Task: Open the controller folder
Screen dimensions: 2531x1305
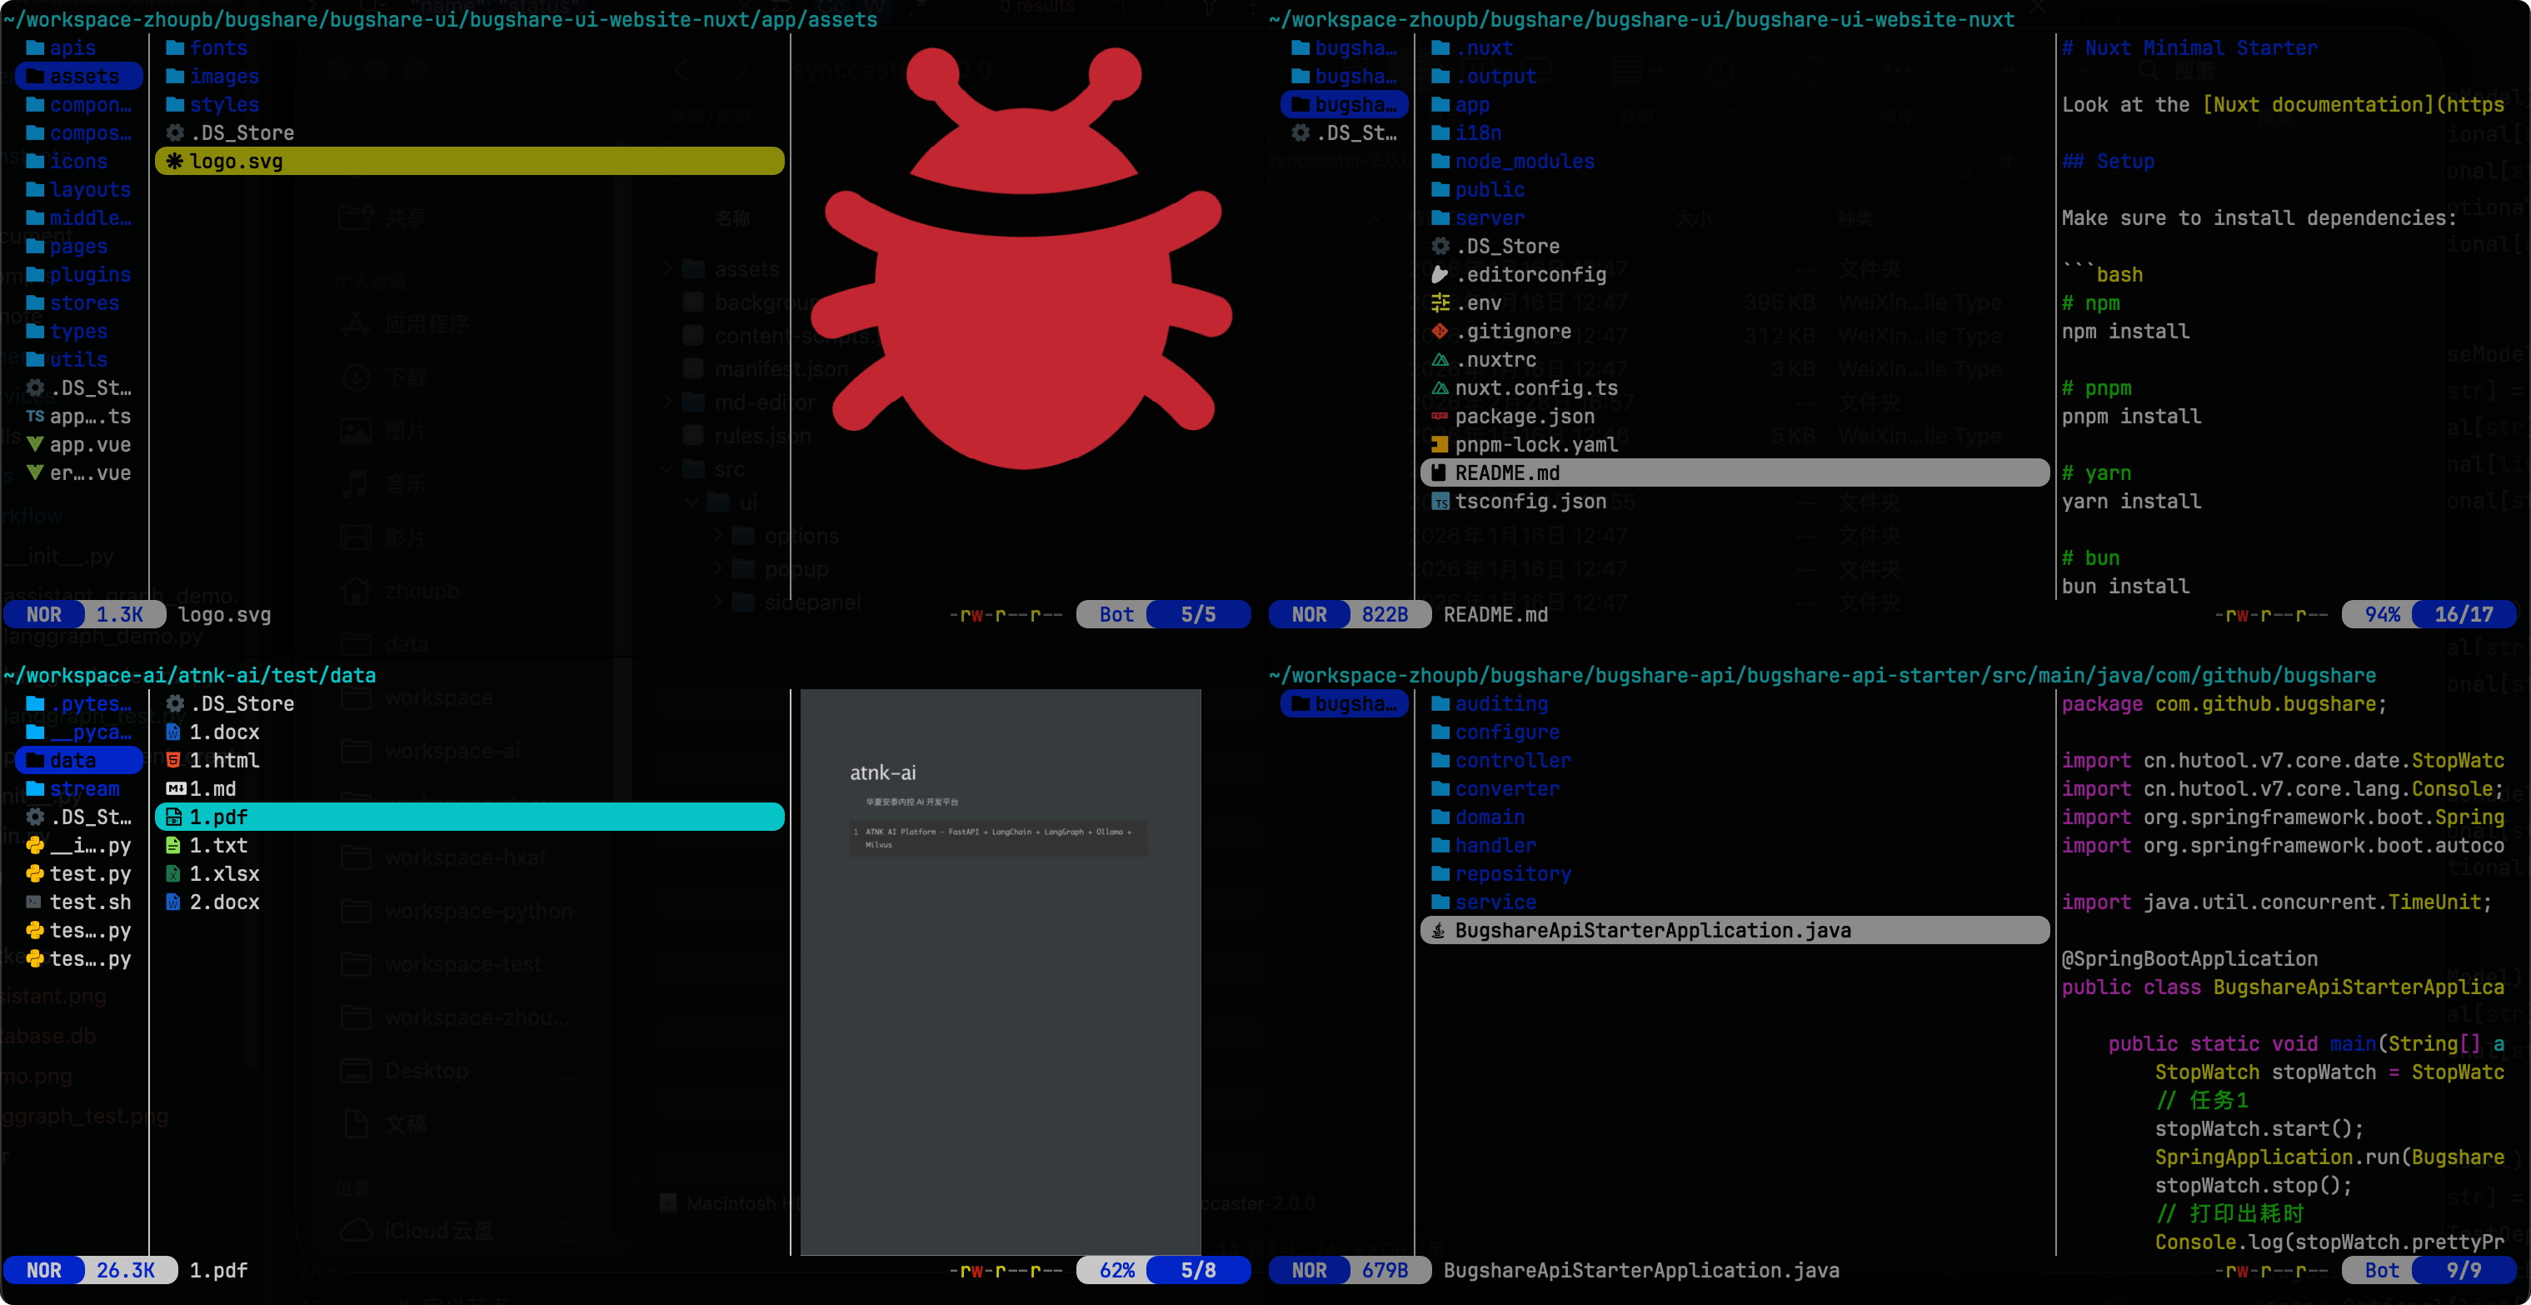Action: pos(1512,761)
